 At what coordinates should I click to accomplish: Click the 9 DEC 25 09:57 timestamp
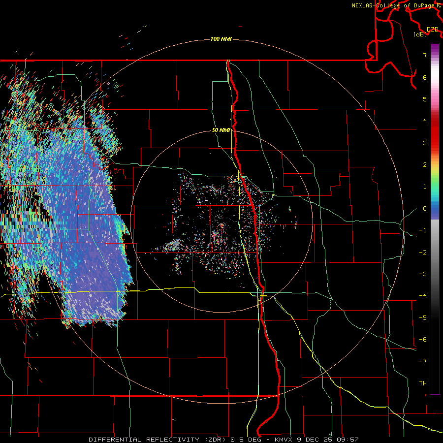[327, 440]
